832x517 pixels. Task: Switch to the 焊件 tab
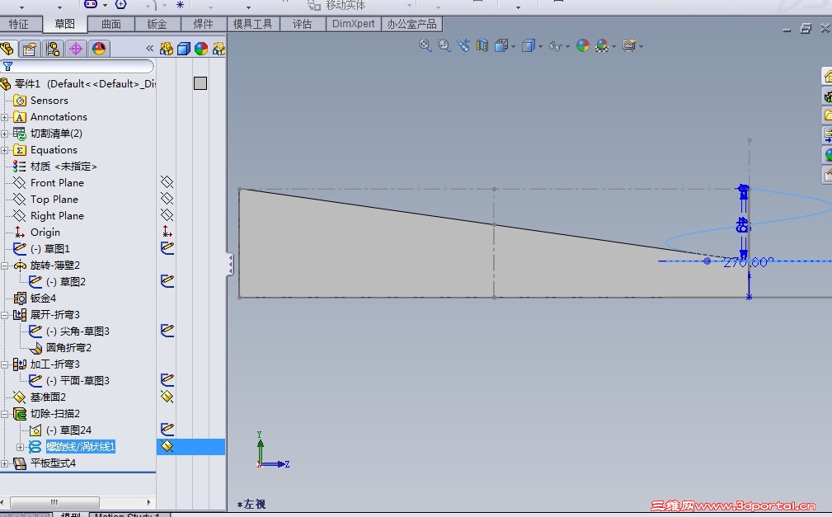[x=203, y=25]
